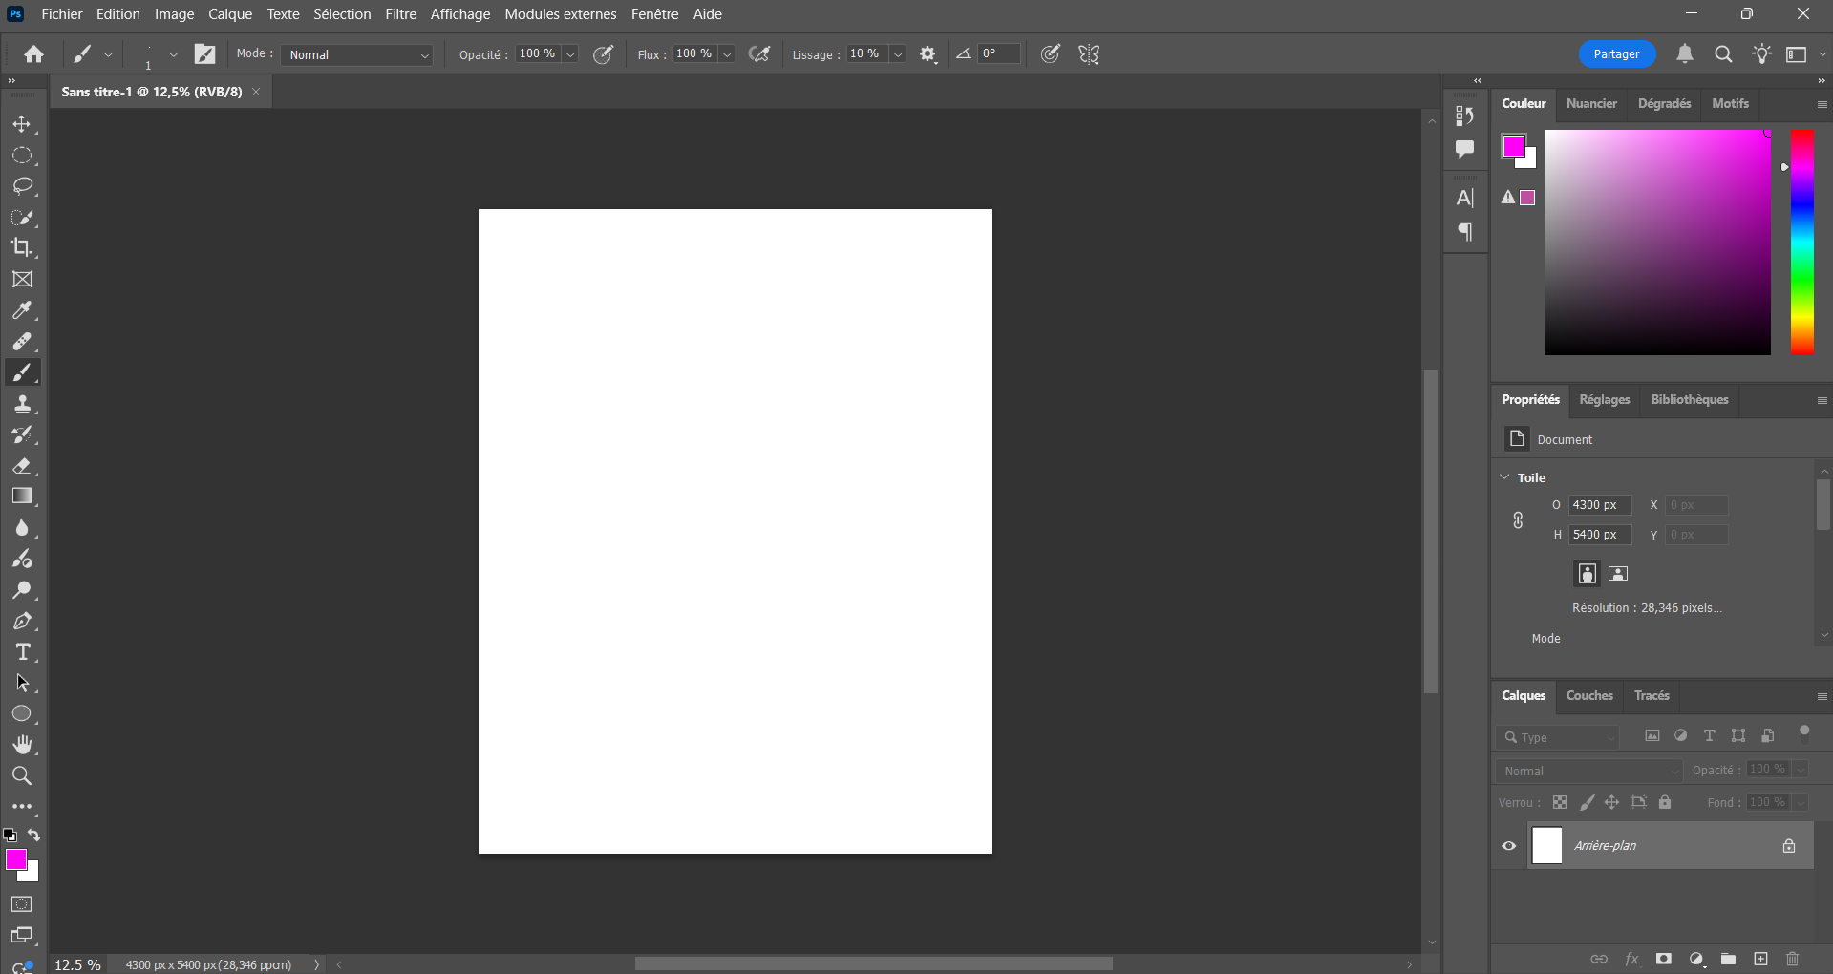
Task: Click the Partager button
Action: (1616, 54)
